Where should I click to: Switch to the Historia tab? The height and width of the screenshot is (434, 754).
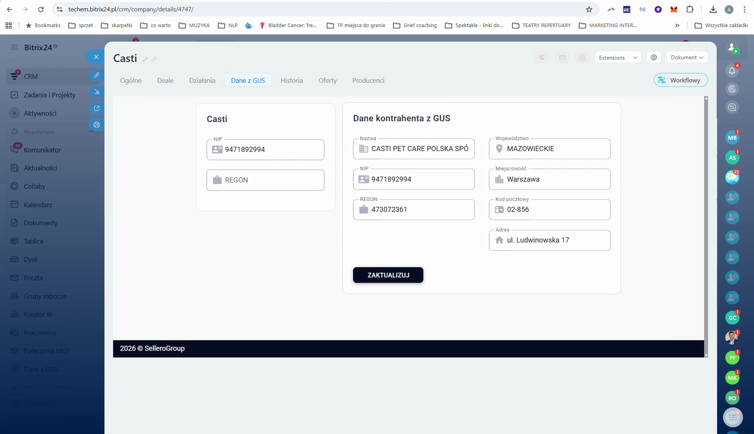pyautogui.click(x=292, y=80)
